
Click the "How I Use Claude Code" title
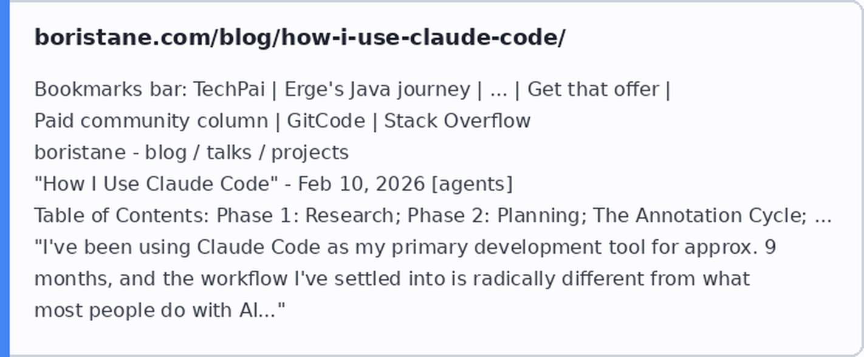156,184
